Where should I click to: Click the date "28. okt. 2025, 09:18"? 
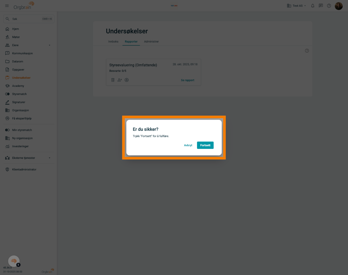(x=185, y=64)
